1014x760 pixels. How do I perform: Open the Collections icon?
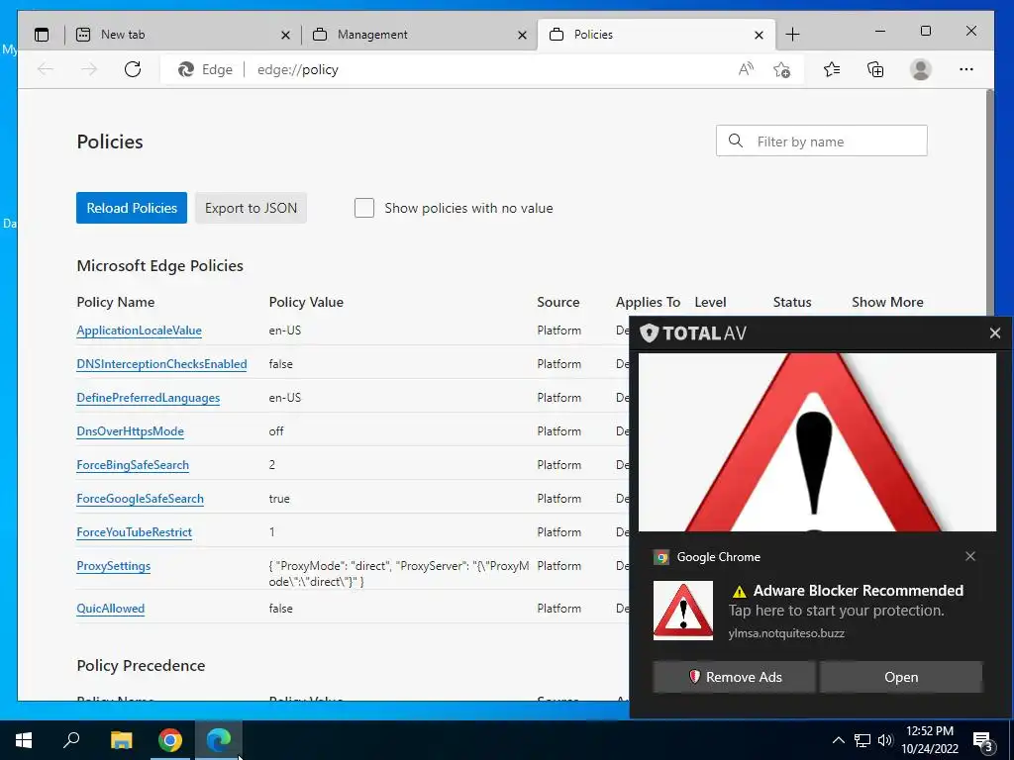coord(875,69)
